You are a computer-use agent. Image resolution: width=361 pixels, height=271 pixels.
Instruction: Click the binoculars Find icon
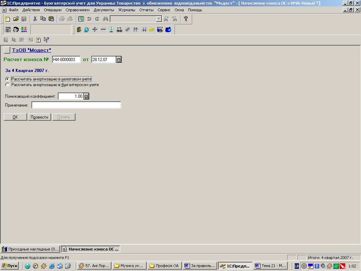(x=105, y=19)
